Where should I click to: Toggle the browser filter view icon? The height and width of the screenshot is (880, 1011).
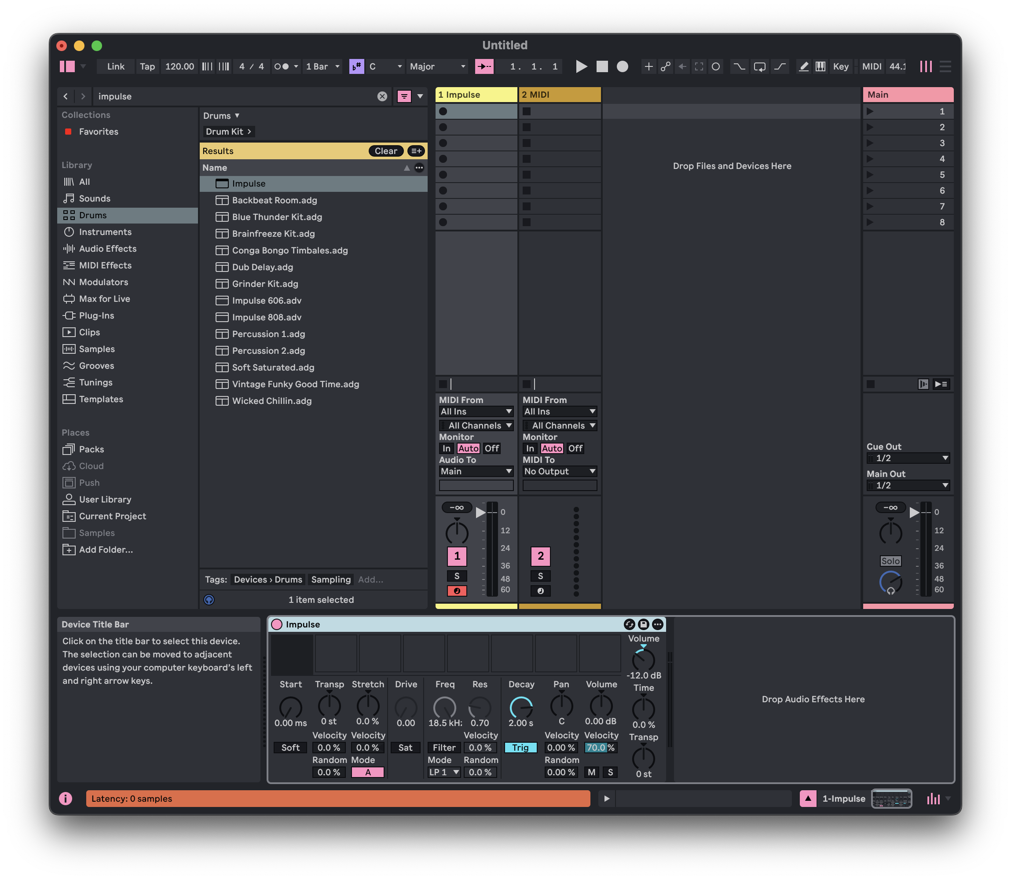click(403, 96)
